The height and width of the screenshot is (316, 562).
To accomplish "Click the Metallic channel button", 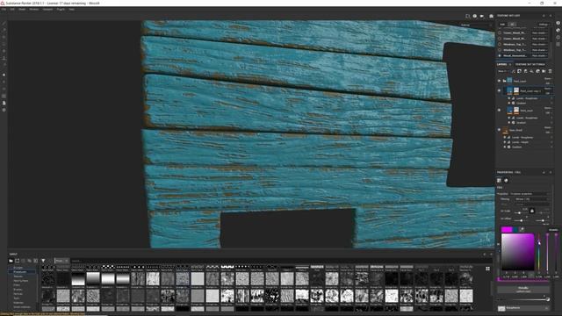I will click(x=523, y=289).
